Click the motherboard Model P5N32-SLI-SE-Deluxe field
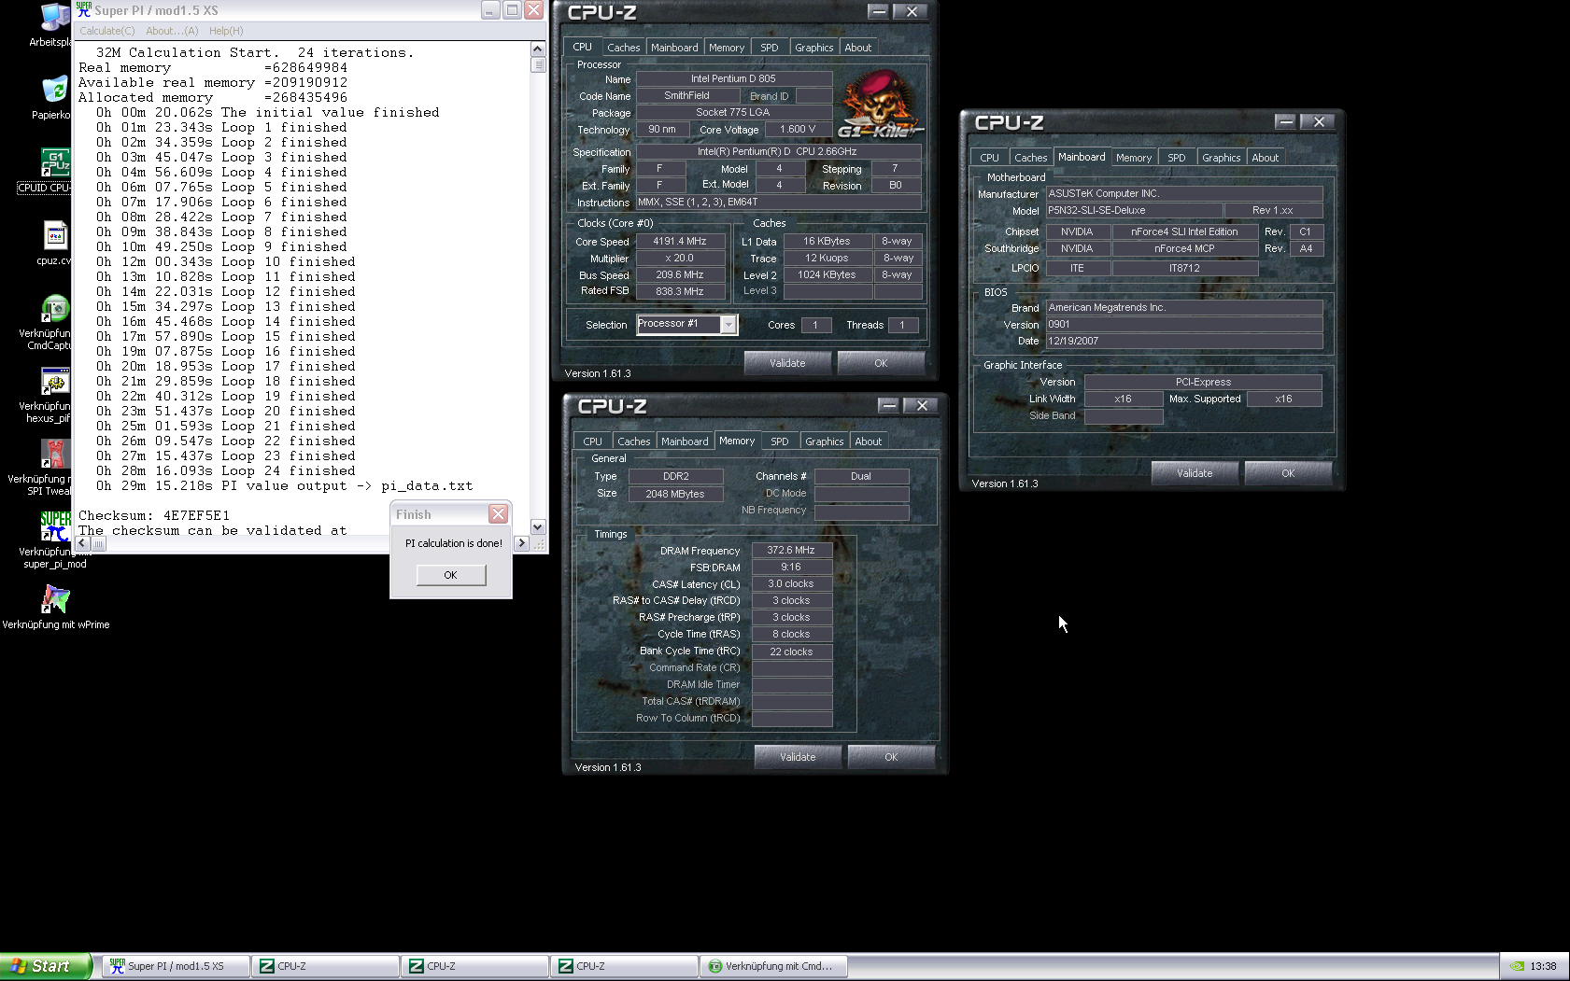This screenshot has height=981, width=1570. (1134, 211)
